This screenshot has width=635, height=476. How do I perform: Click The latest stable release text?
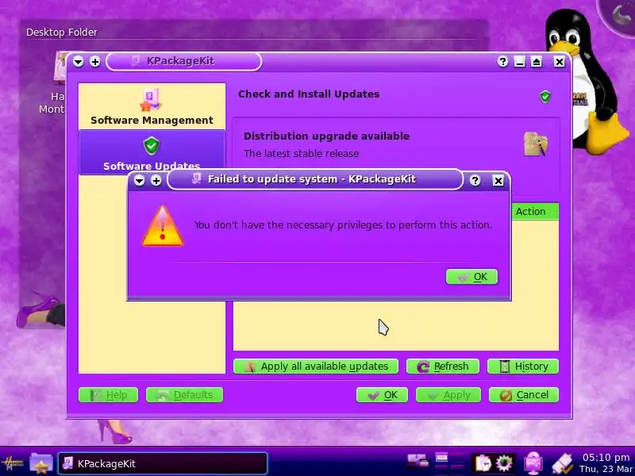pos(301,153)
